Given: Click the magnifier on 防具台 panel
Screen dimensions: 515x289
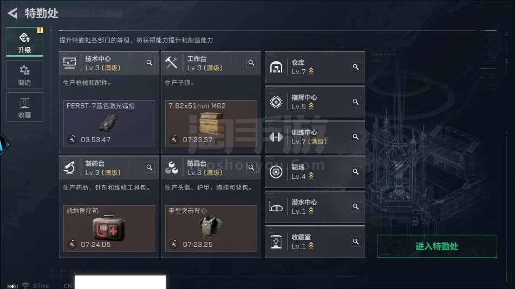Looking at the screenshot, I should pyautogui.click(x=251, y=167).
